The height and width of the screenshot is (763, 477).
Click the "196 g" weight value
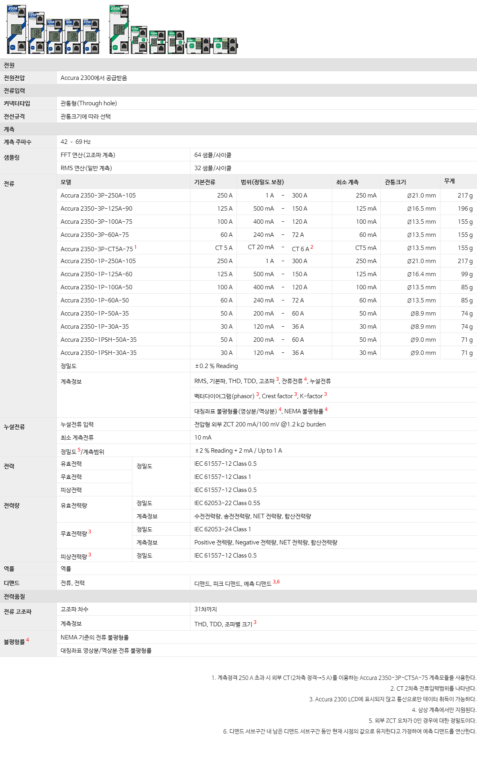click(465, 209)
